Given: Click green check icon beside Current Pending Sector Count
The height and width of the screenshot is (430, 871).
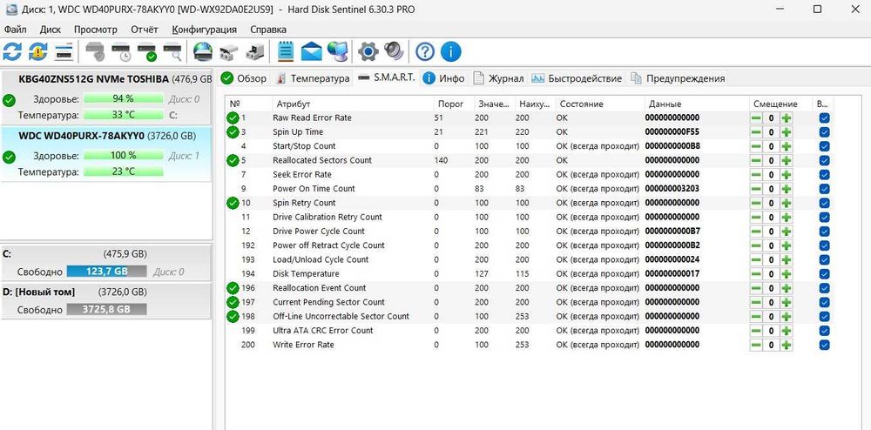Looking at the screenshot, I should pyautogui.click(x=233, y=302).
